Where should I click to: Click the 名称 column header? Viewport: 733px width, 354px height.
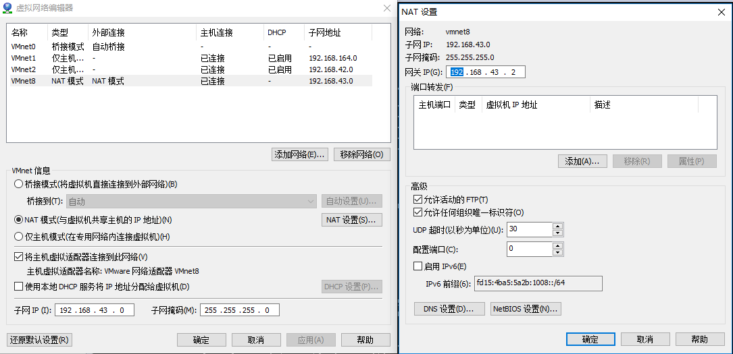point(28,32)
